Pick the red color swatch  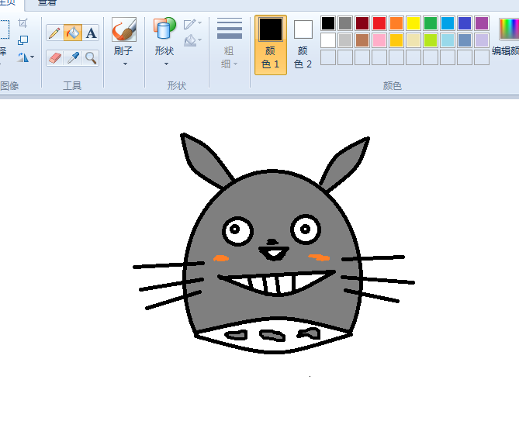[379, 23]
